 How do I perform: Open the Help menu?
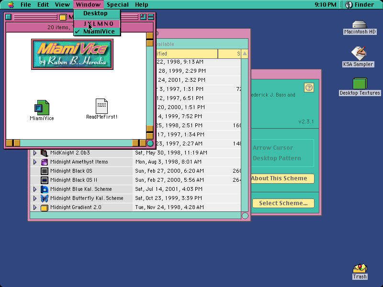point(141,5)
